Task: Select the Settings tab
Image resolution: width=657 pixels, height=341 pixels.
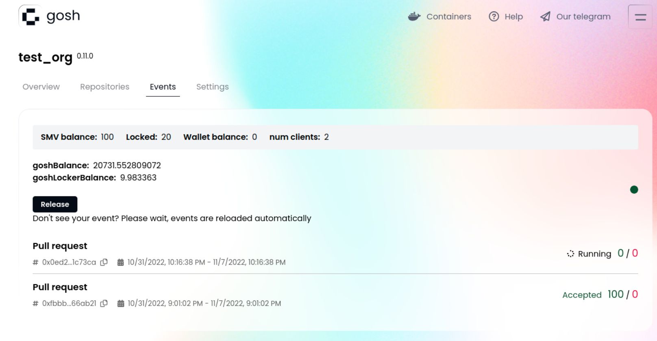Action: (x=212, y=87)
